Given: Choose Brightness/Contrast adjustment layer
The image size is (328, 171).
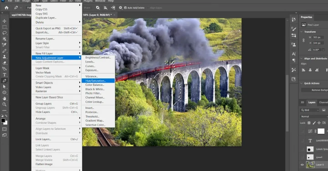Looking at the screenshot, I should pyautogui.click(x=98, y=58).
